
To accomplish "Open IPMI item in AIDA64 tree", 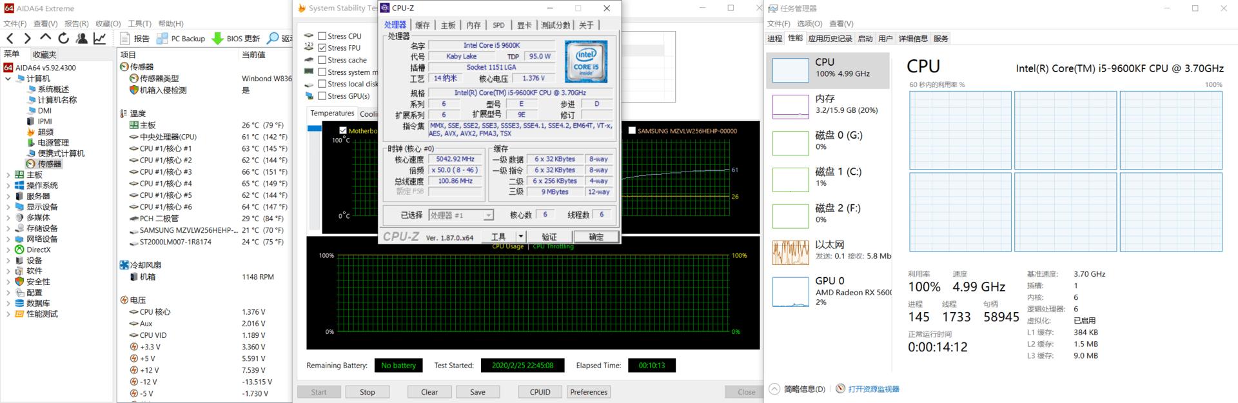I will tap(44, 121).
